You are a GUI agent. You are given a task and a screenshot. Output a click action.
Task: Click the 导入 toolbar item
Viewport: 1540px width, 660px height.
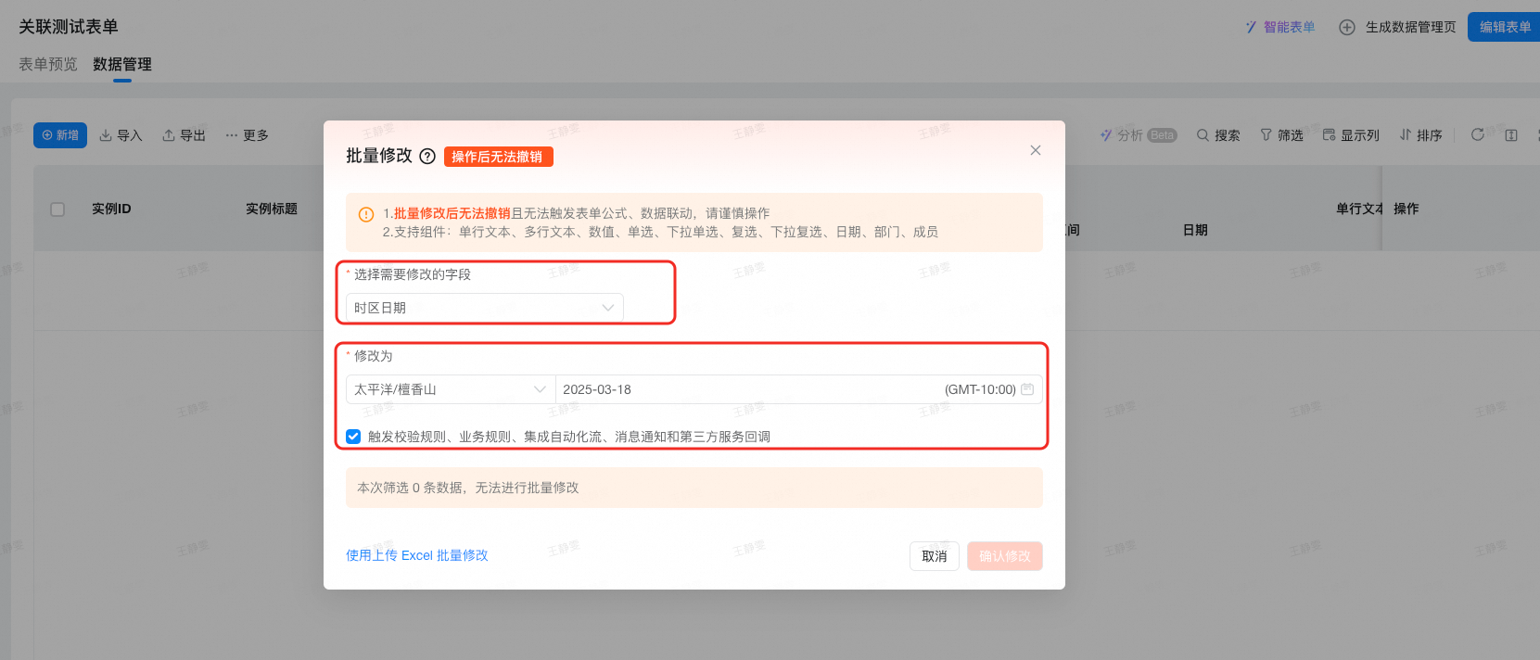121,135
